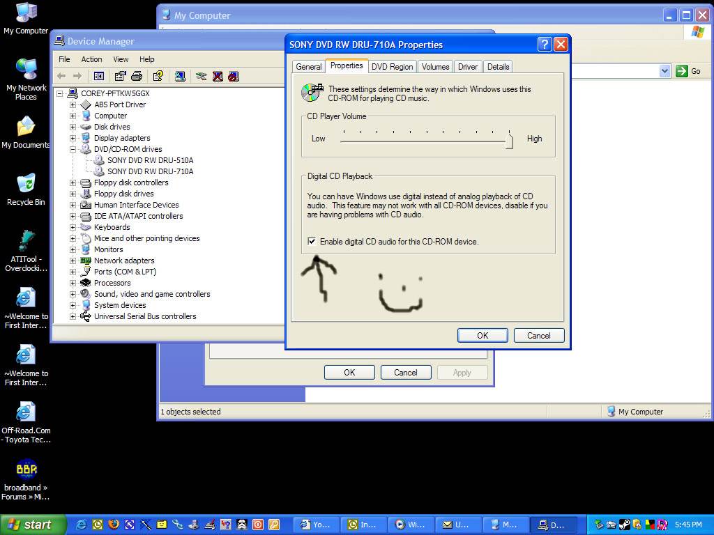
Task: Click the Update Driver toolbar icon
Action: click(202, 76)
